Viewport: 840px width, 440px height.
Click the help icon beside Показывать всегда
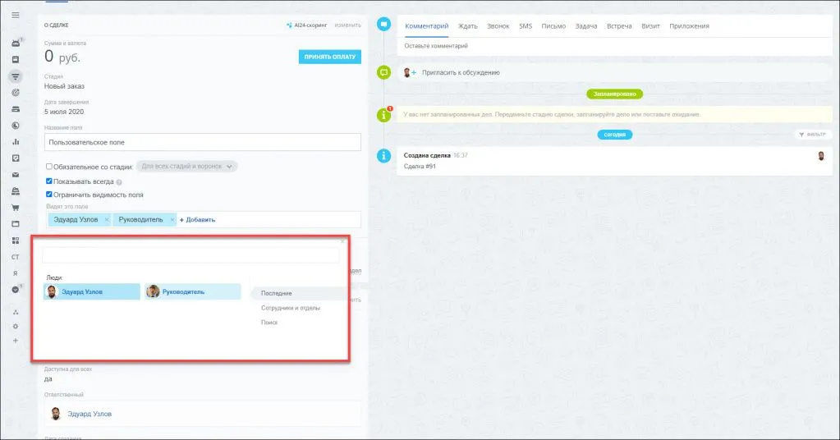pos(120,182)
